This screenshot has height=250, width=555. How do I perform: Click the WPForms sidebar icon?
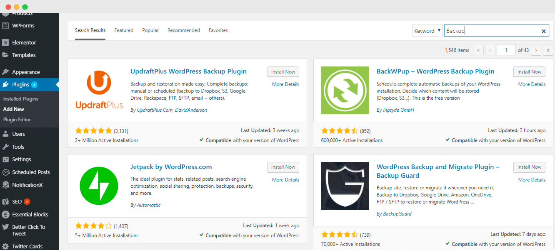pyautogui.click(x=5, y=26)
